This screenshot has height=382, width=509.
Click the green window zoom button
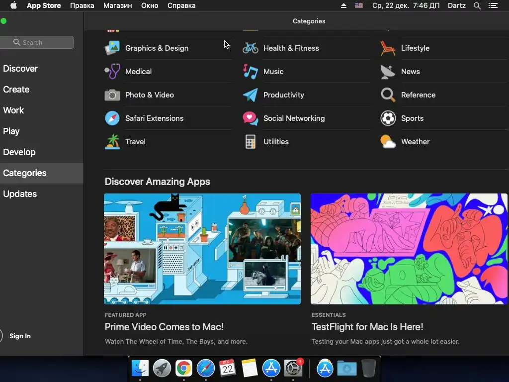click(3, 21)
